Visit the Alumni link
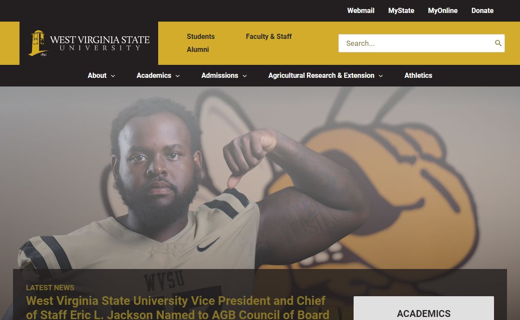 [198, 49]
